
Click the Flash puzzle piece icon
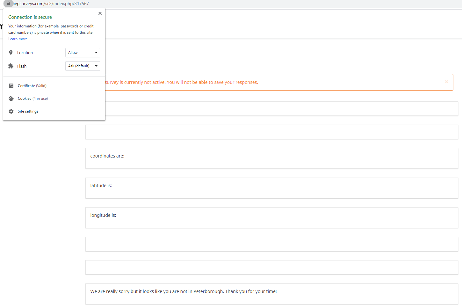point(11,66)
